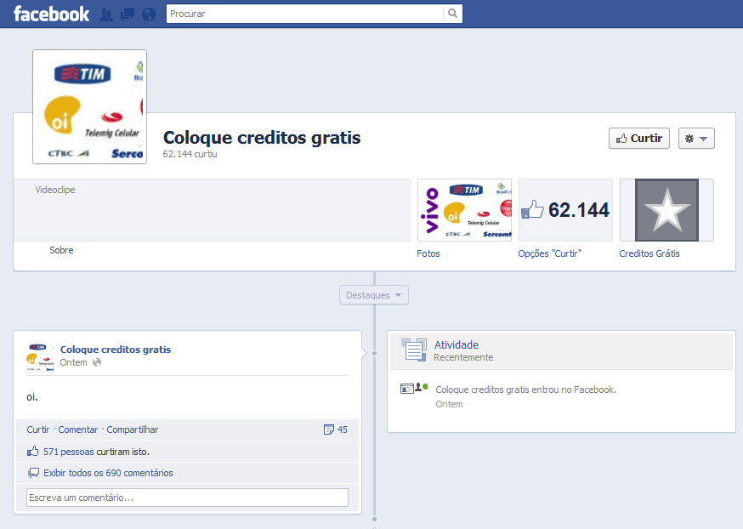Open the Sobre section link
Viewport: 743px width, 529px height.
point(61,251)
